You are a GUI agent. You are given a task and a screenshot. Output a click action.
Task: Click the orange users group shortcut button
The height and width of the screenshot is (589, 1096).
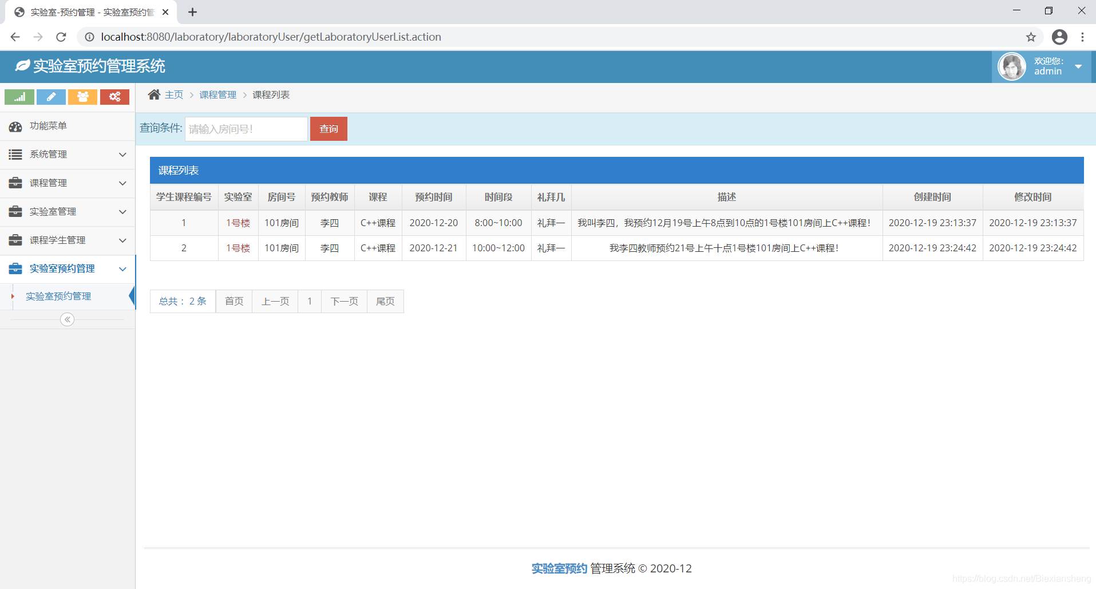click(83, 97)
